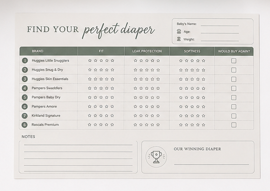The image size is (270, 191).
Task: Click the Pampers Amore brand name
Action: click(44, 107)
